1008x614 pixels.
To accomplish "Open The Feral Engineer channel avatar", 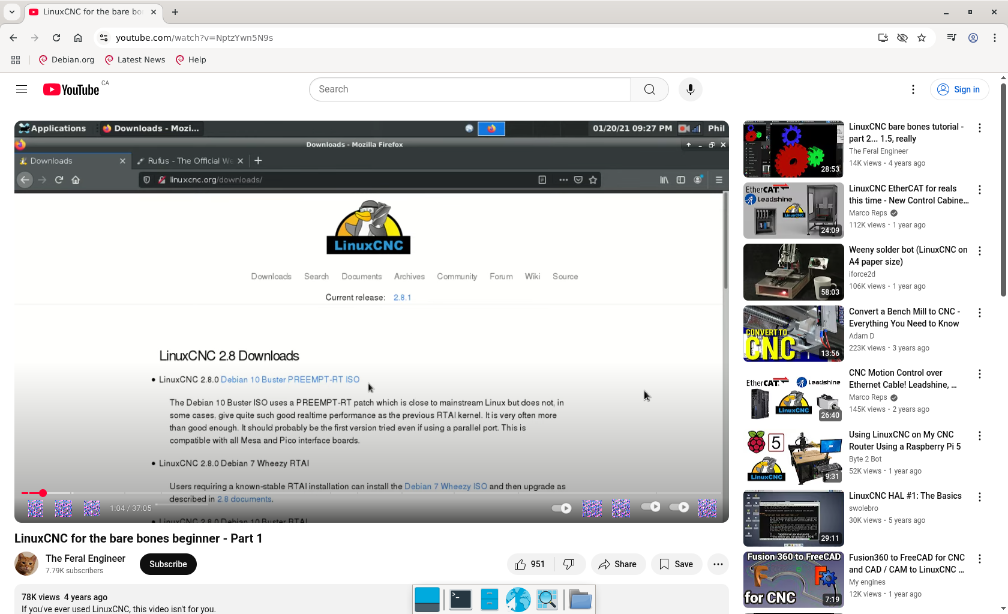I will (26, 564).
